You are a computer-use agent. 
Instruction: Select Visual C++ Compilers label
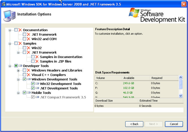click(49, 75)
